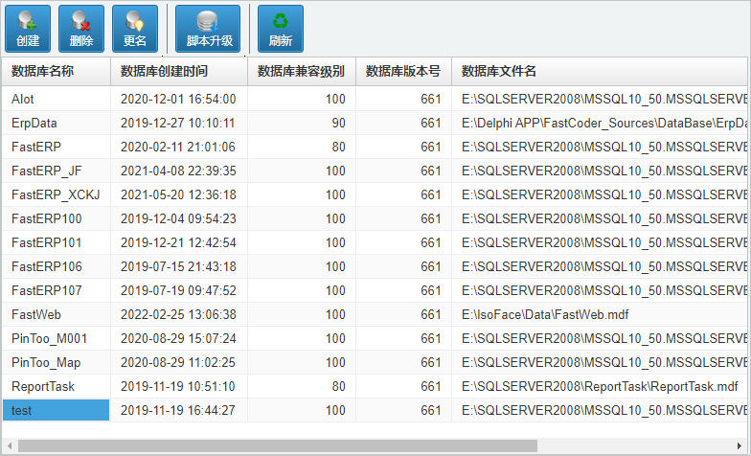Click creation time 2019-07-19 09:47:52

pos(178,291)
